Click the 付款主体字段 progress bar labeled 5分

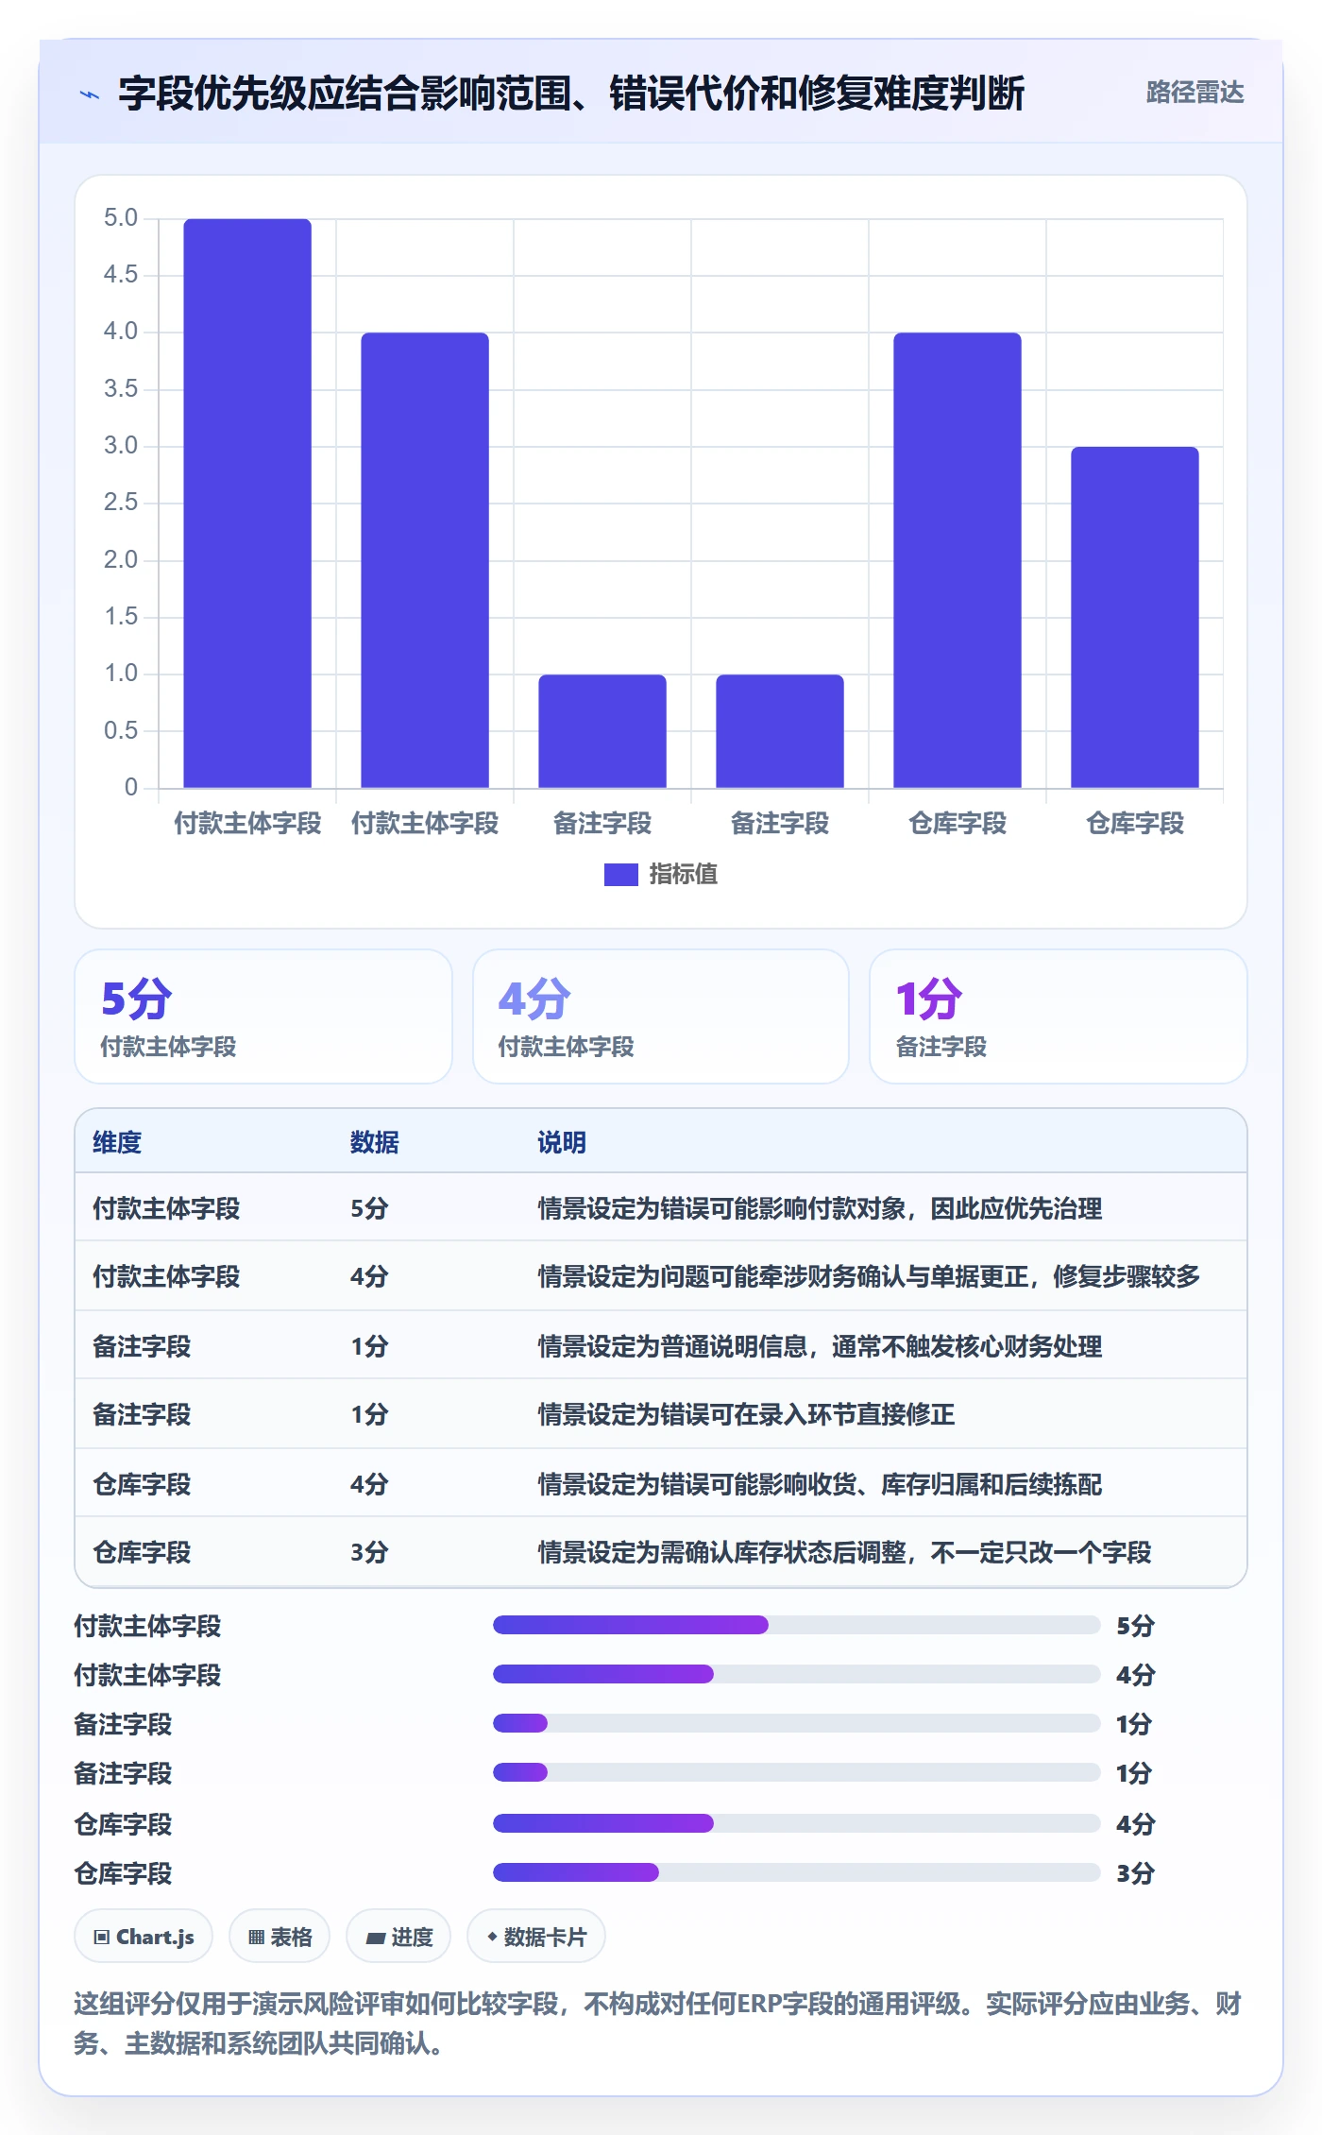(x=797, y=1625)
